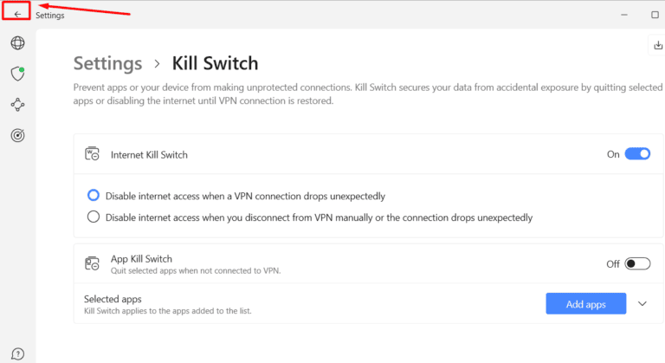Screen dimensions: 665x363
Task: Open the shield Threat Protection sidebar icon
Action: [17, 74]
